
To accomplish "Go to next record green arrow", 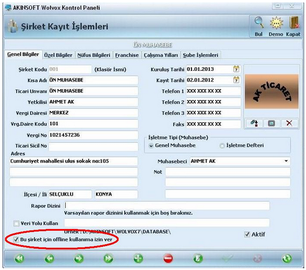I will [x=79, y=259].
